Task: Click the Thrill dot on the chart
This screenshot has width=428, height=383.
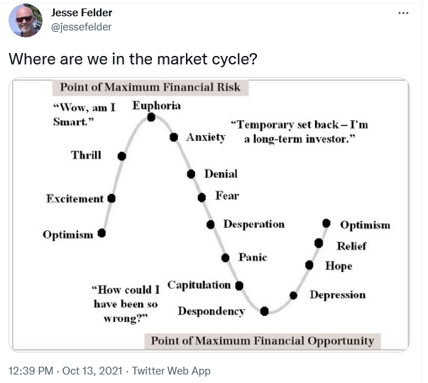Action: (x=122, y=156)
